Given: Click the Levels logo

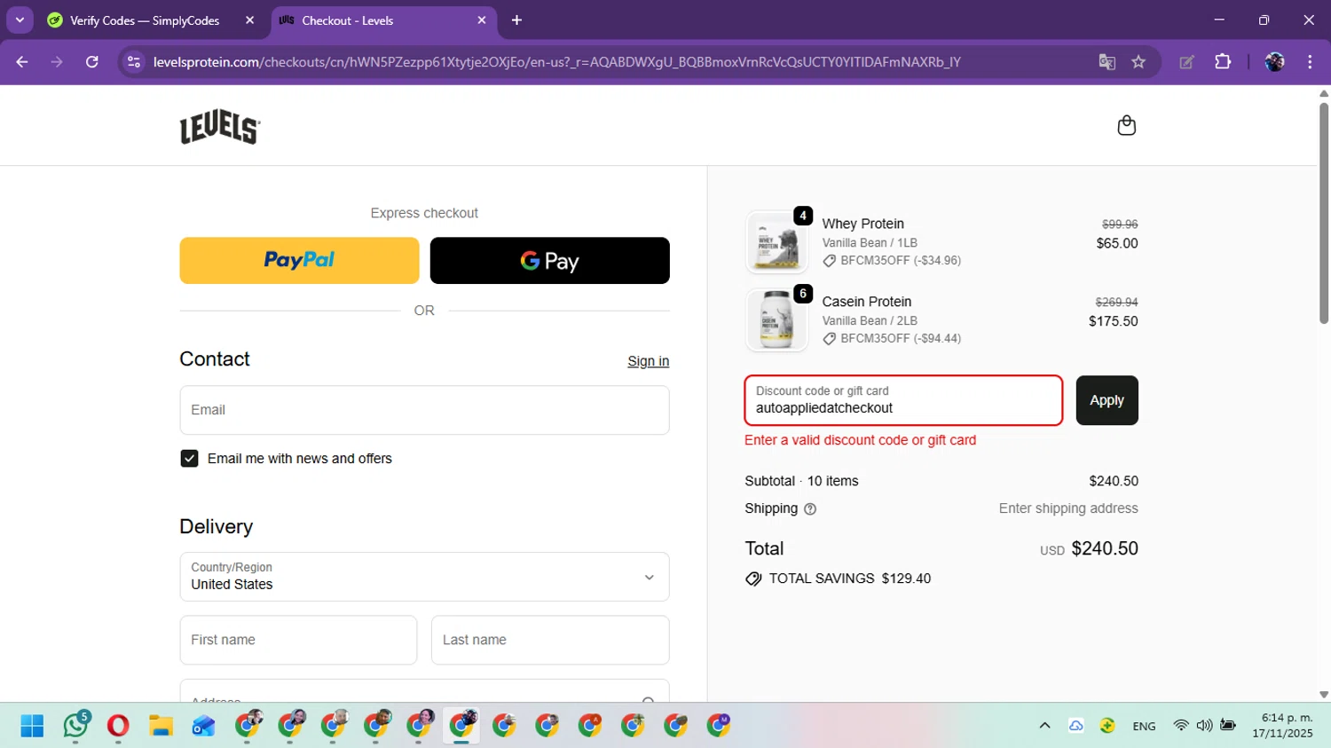Looking at the screenshot, I should tap(220, 128).
